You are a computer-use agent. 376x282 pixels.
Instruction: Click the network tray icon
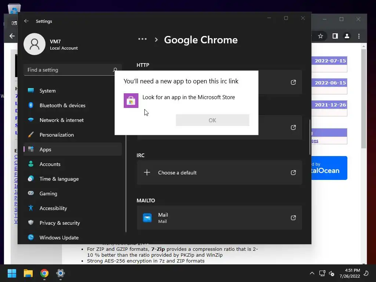322,273
